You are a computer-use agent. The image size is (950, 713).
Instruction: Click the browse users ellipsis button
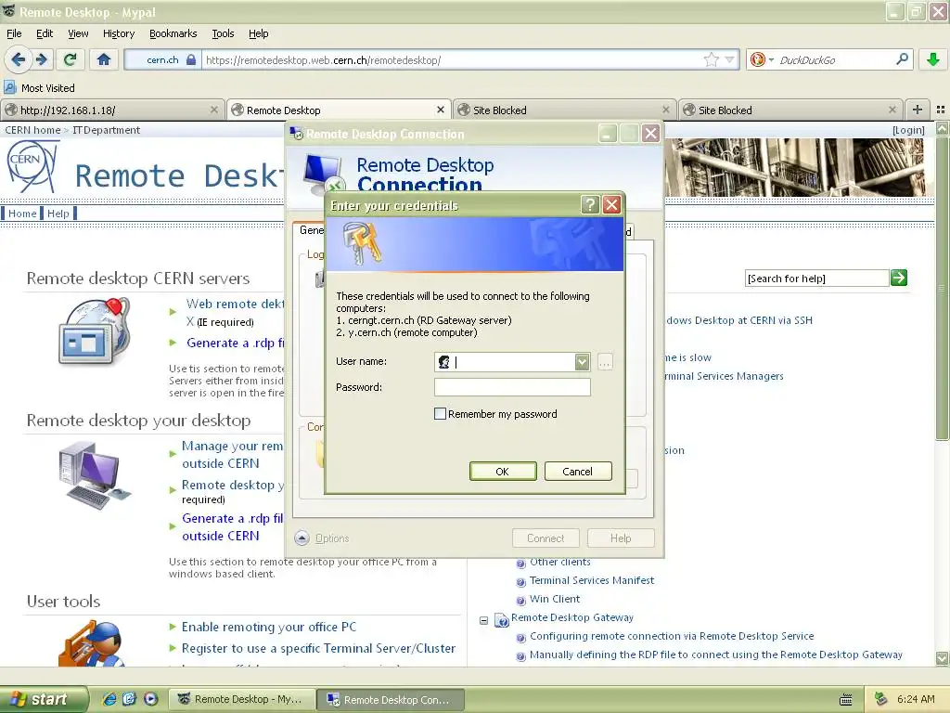[x=605, y=362]
